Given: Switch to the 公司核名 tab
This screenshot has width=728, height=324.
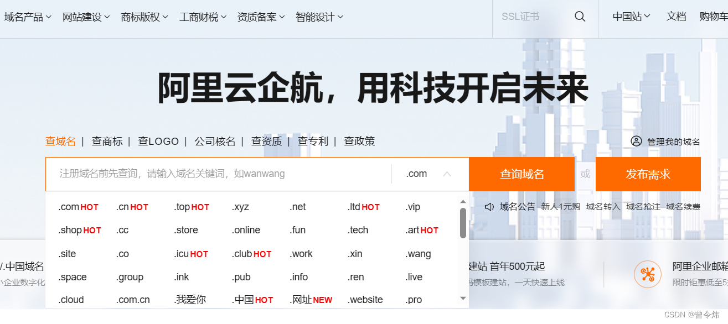Looking at the screenshot, I should 215,141.
